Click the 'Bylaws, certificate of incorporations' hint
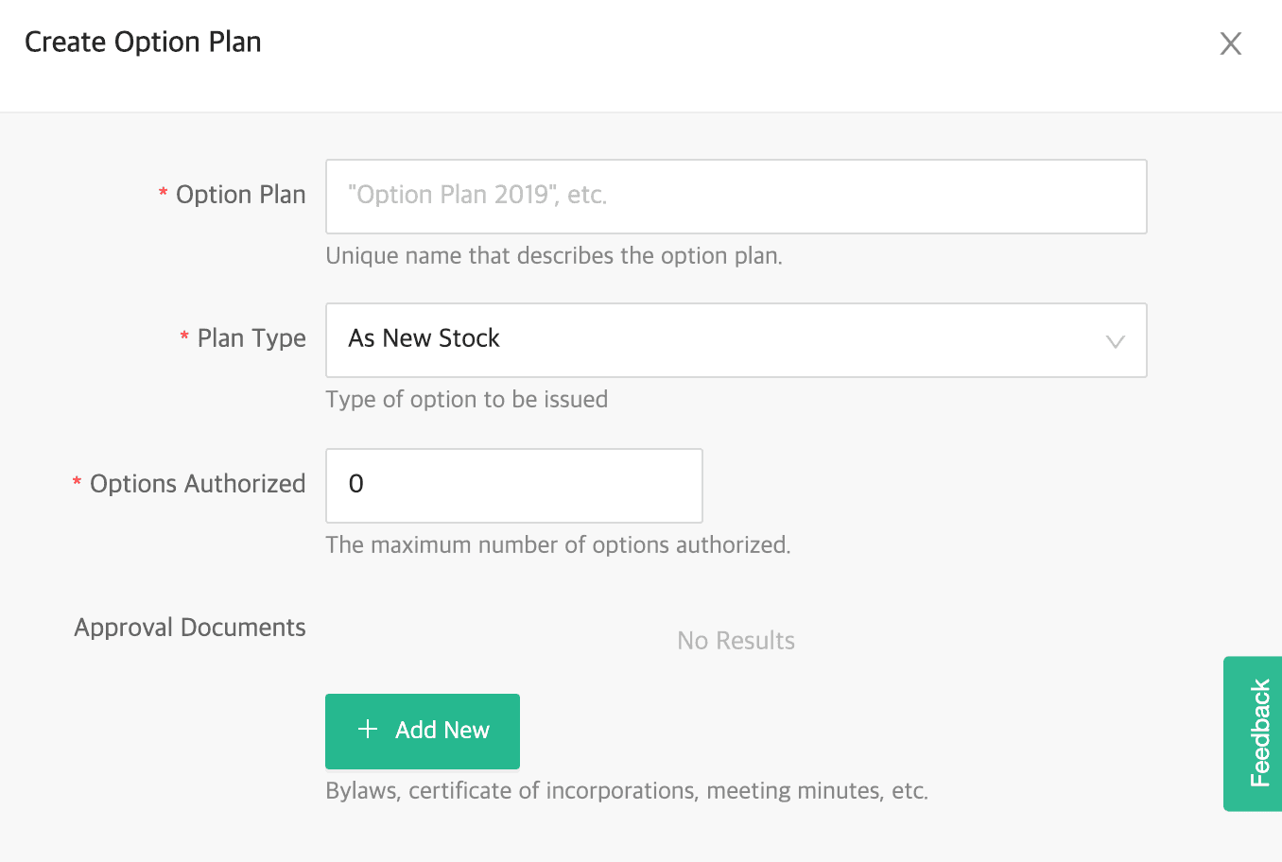This screenshot has height=862, width=1282. (627, 791)
